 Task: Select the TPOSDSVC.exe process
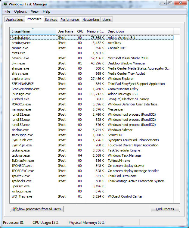pyautogui.click(x=92, y=171)
